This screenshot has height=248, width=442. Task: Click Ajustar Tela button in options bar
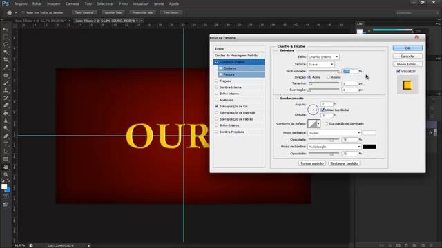coord(113,12)
